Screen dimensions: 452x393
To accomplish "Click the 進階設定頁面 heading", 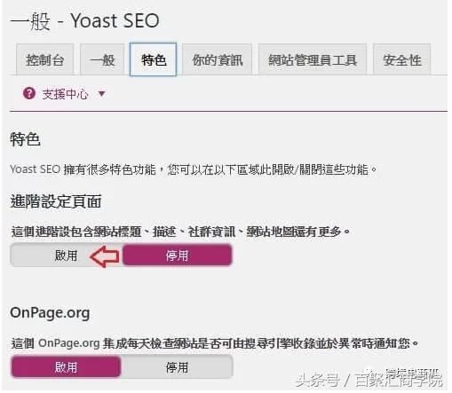I will point(56,201).
